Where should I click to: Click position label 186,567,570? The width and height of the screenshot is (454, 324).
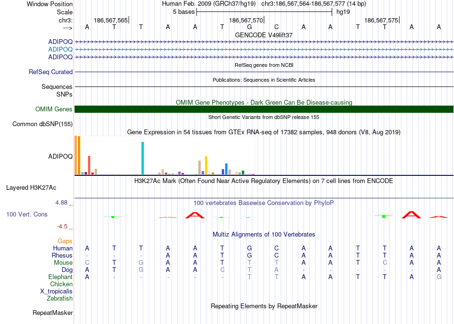click(246, 20)
